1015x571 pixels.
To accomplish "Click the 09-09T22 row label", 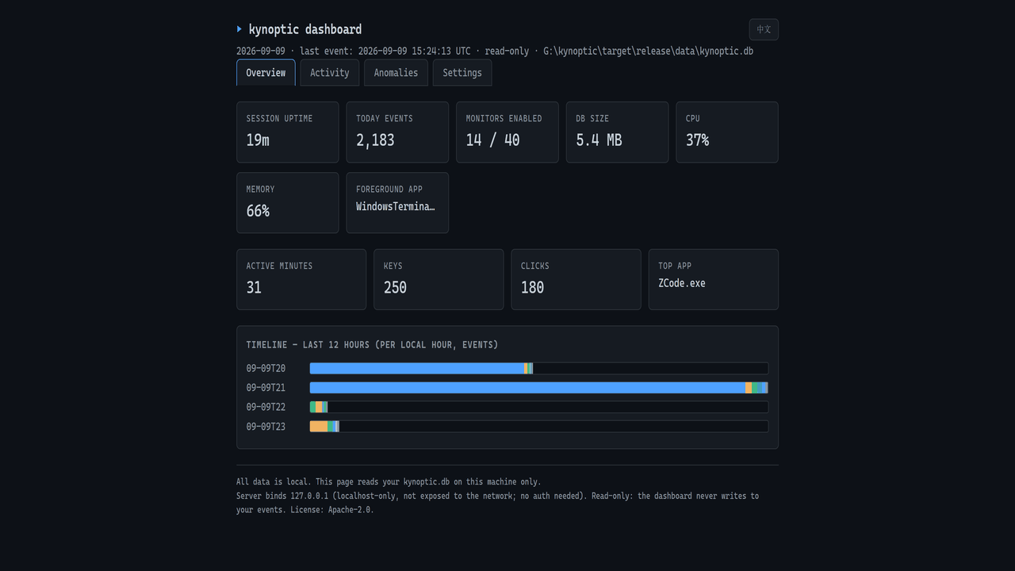I will click(x=266, y=407).
